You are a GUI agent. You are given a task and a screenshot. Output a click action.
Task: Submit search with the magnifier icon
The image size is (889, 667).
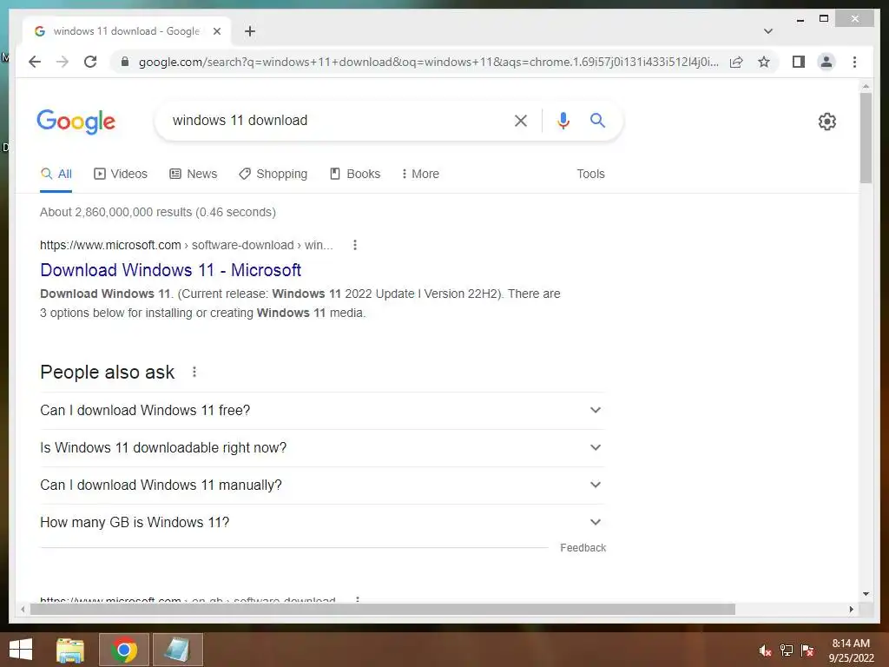pos(597,120)
